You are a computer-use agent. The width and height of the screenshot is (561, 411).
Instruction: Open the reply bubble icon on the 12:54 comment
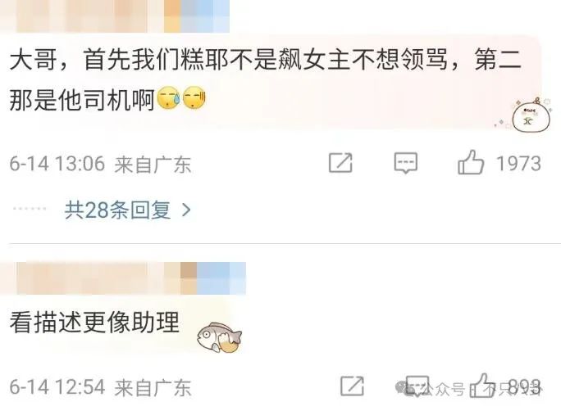(417, 386)
